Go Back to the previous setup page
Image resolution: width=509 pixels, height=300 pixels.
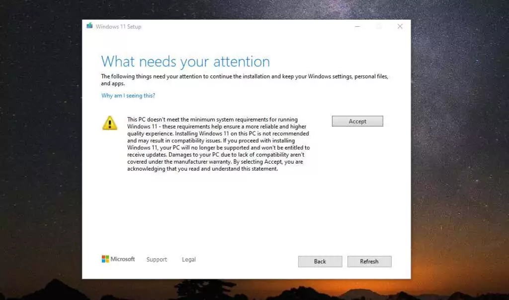(320, 261)
